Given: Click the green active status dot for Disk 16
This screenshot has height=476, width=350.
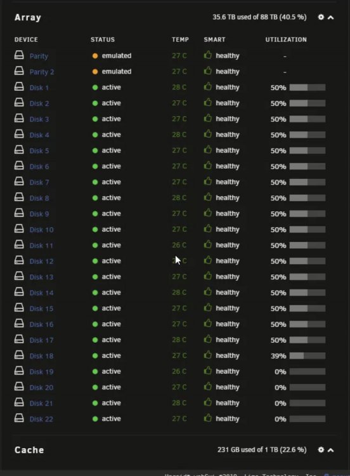Looking at the screenshot, I should tap(95, 324).
